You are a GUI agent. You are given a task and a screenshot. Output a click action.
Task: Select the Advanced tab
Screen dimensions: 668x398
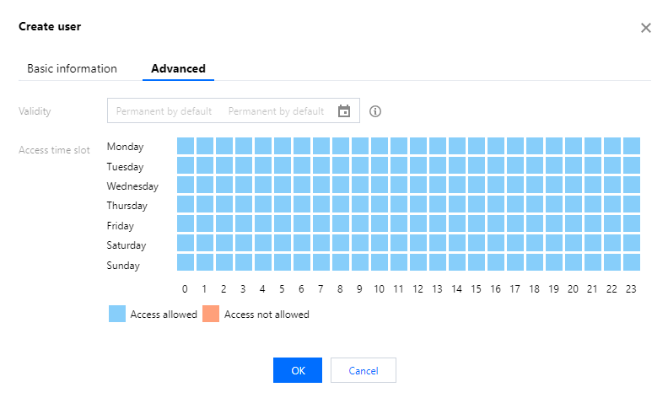(x=178, y=69)
